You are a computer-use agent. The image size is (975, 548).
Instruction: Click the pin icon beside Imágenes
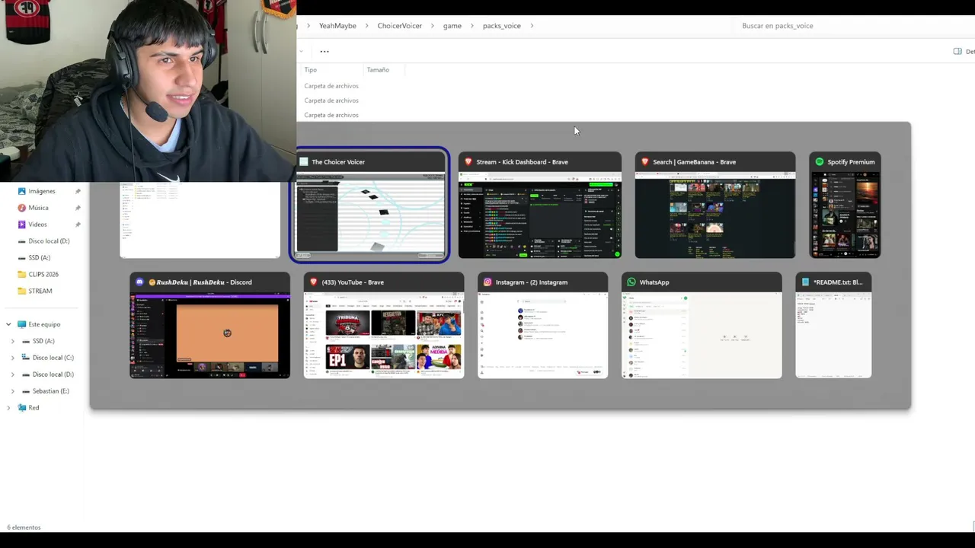pos(78,191)
